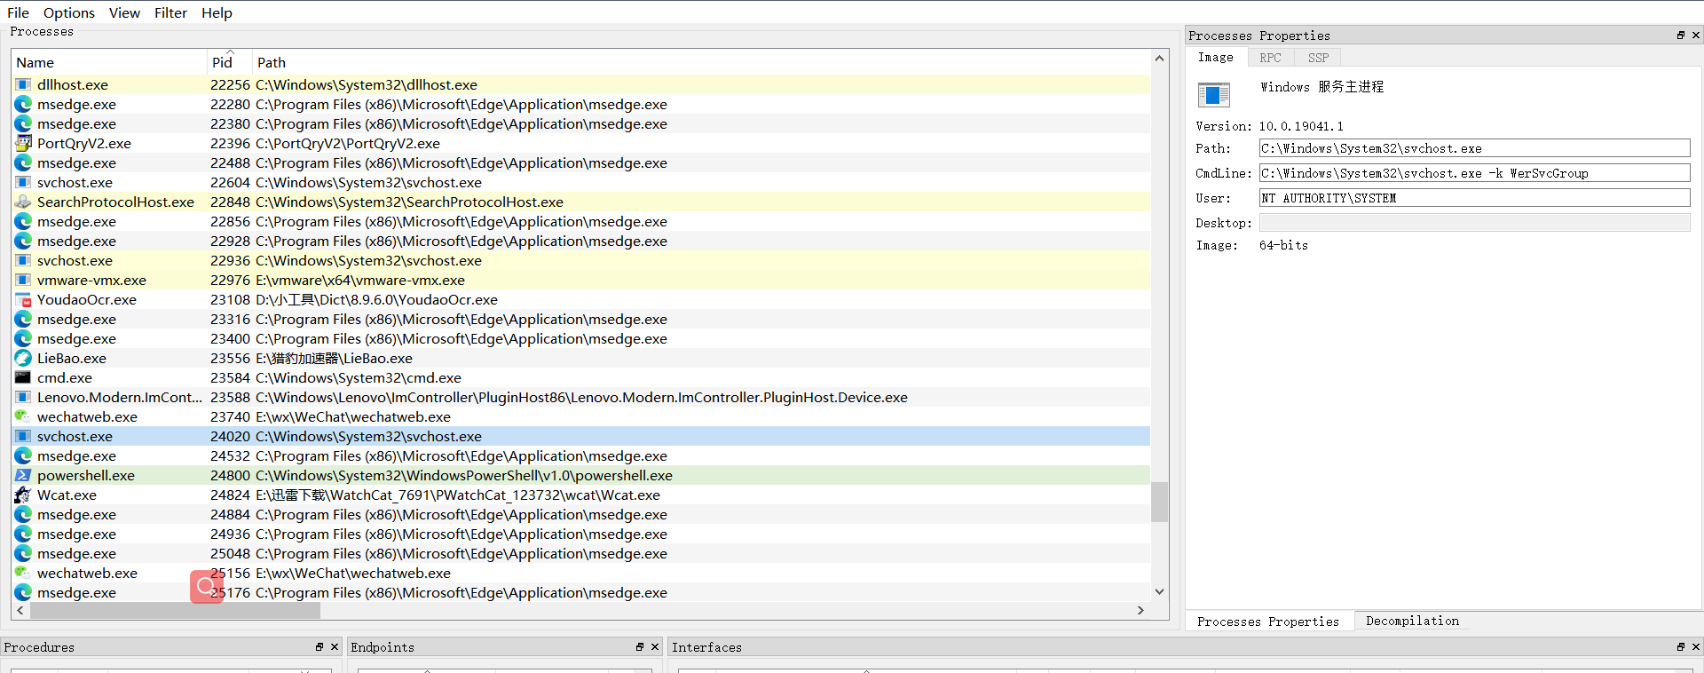This screenshot has width=1704, height=673.
Task: Select the vmware-vmx.exe row
Action: click(581, 281)
